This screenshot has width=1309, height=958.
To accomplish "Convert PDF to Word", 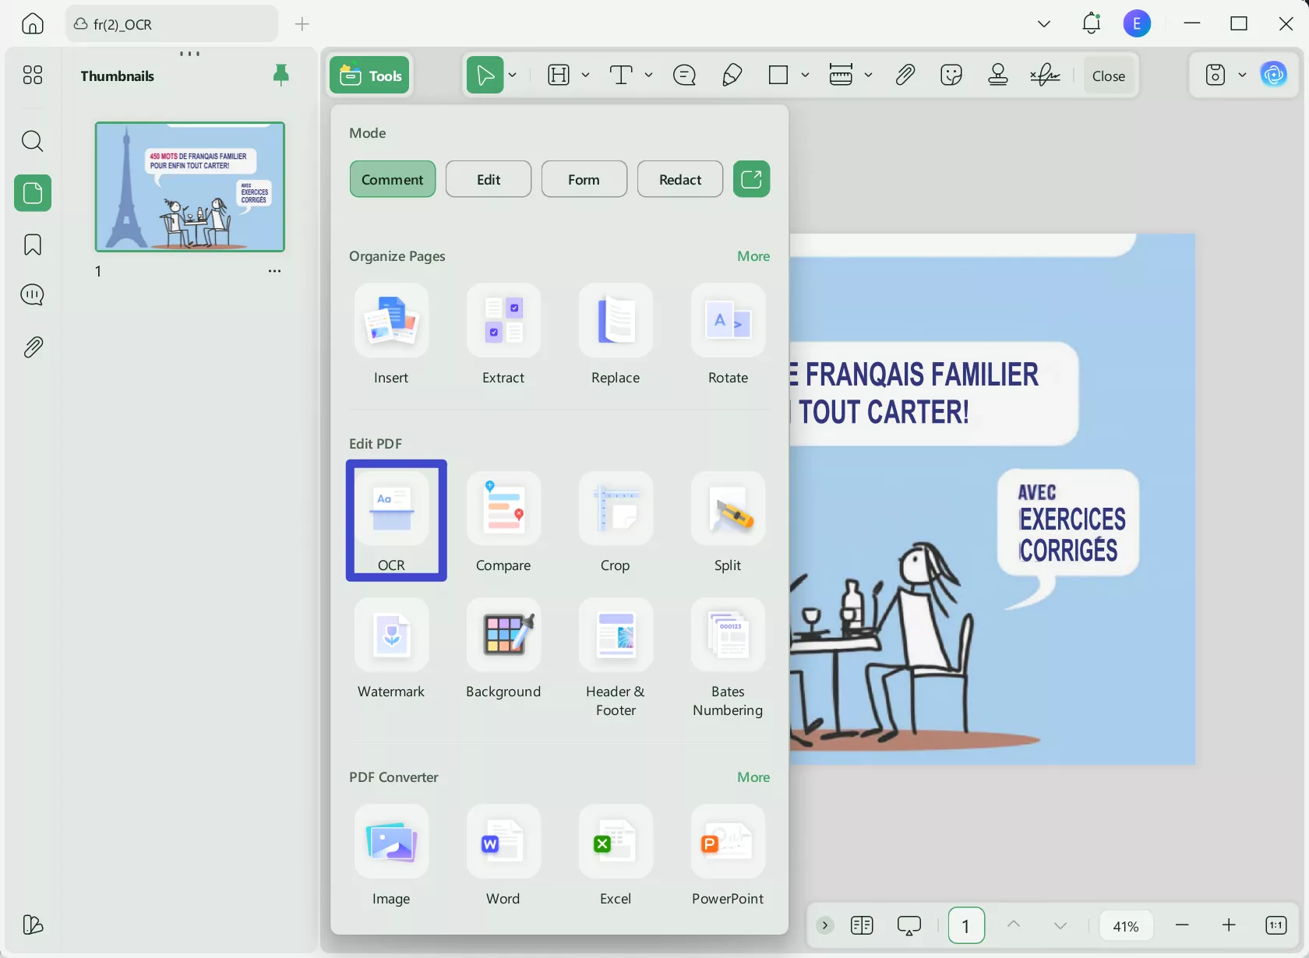I will click(x=503, y=843).
